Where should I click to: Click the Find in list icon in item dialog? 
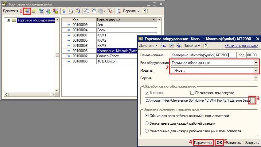(163, 46)
